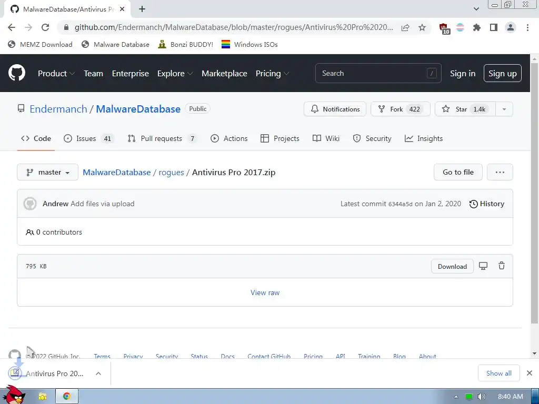Click the Notifications button
This screenshot has height=404, width=539.
tap(335, 109)
